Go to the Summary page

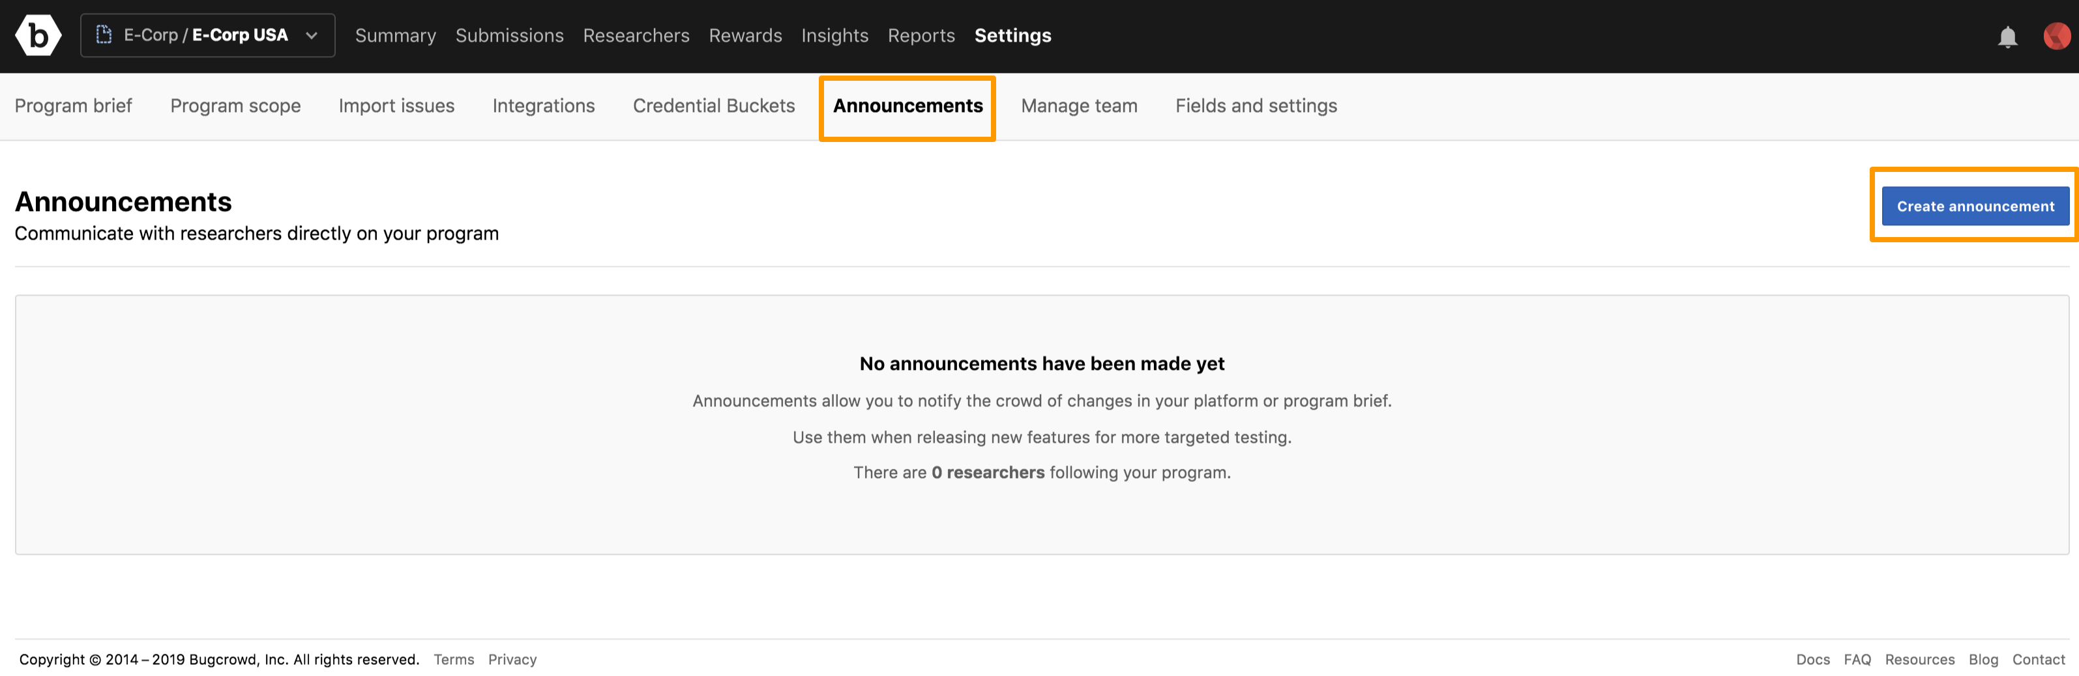[396, 36]
